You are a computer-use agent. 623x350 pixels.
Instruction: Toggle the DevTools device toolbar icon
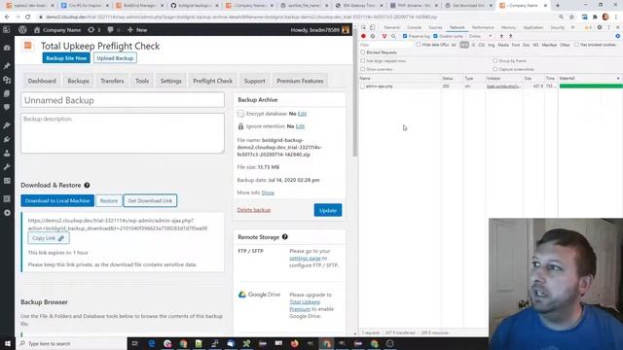(372, 27)
